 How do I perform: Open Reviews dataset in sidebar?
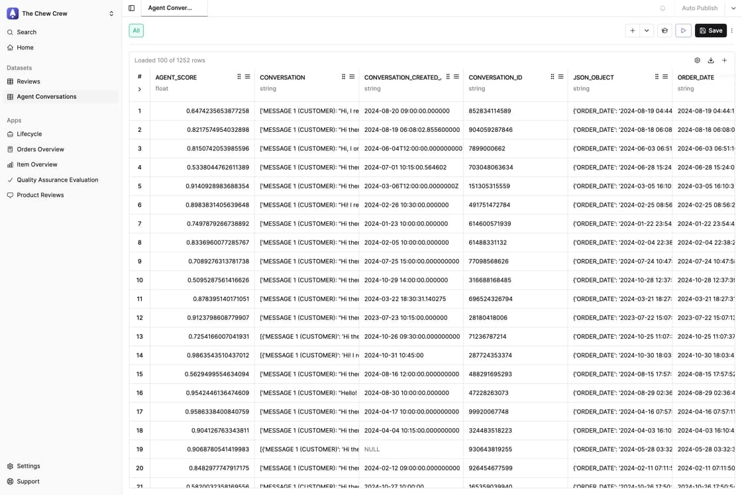(28, 82)
